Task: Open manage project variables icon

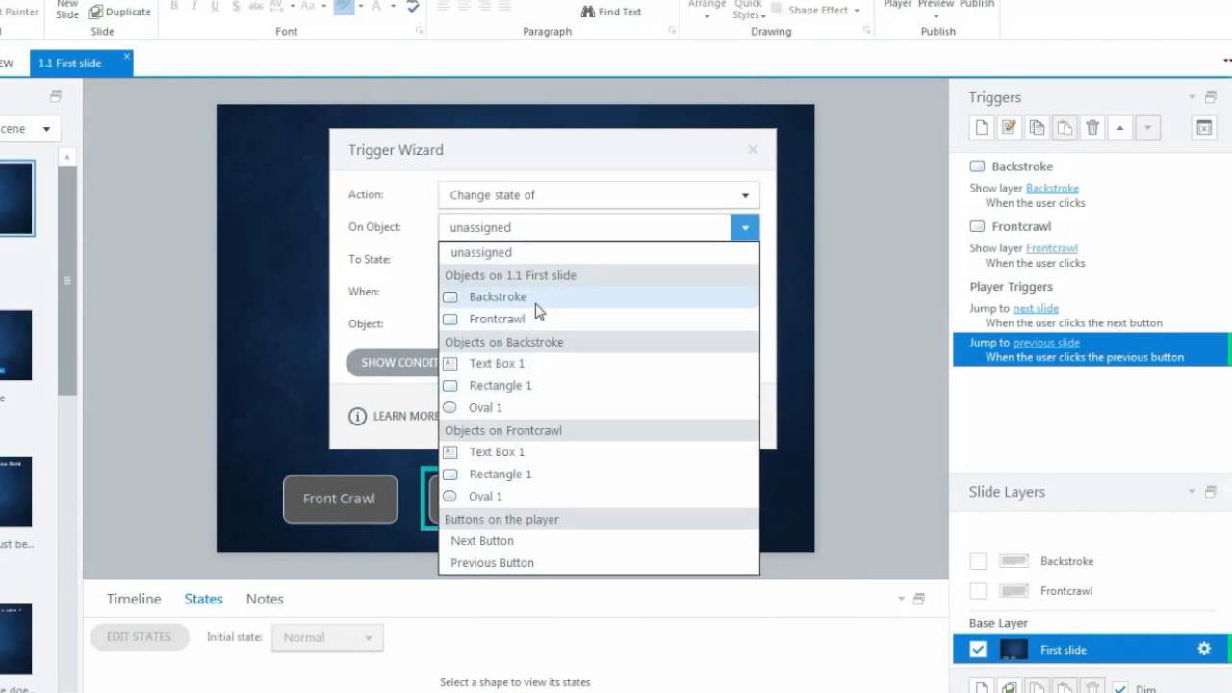Action: [x=1203, y=127]
